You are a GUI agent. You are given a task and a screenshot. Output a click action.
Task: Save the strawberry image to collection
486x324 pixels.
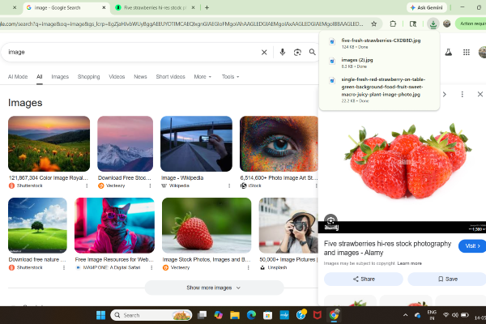(x=448, y=279)
